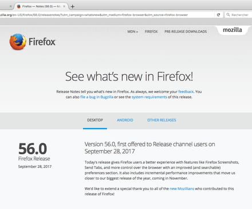Image resolution: width=252 pixels, height=209 pixels.
Task: Close the Firefox Notes tab
Action: pyautogui.click(x=64, y=6)
